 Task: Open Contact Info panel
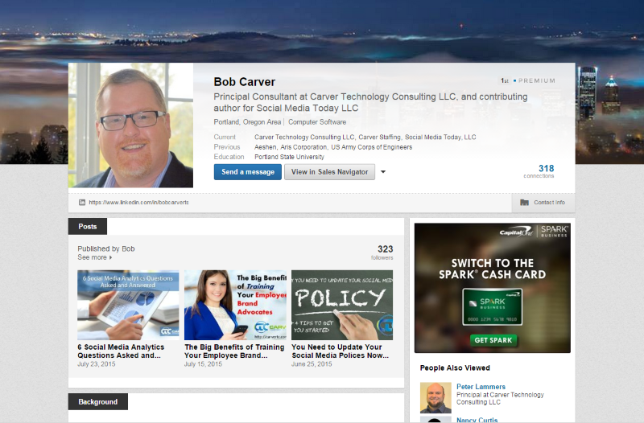tap(543, 203)
